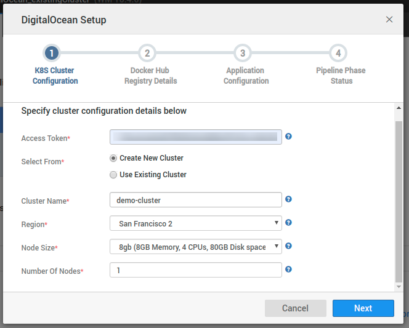This screenshot has width=409, height=328.
Task: Go to step 1 K8S Cluster Configuration
Action: (52, 53)
